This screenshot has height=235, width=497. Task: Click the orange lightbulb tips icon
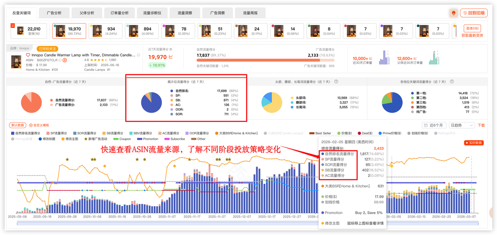pos(453,13)
